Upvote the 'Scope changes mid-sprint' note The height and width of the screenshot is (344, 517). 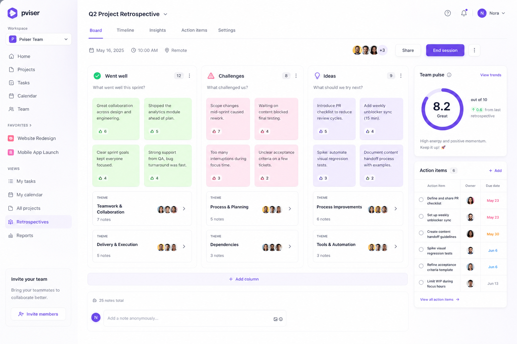[214, 131]
